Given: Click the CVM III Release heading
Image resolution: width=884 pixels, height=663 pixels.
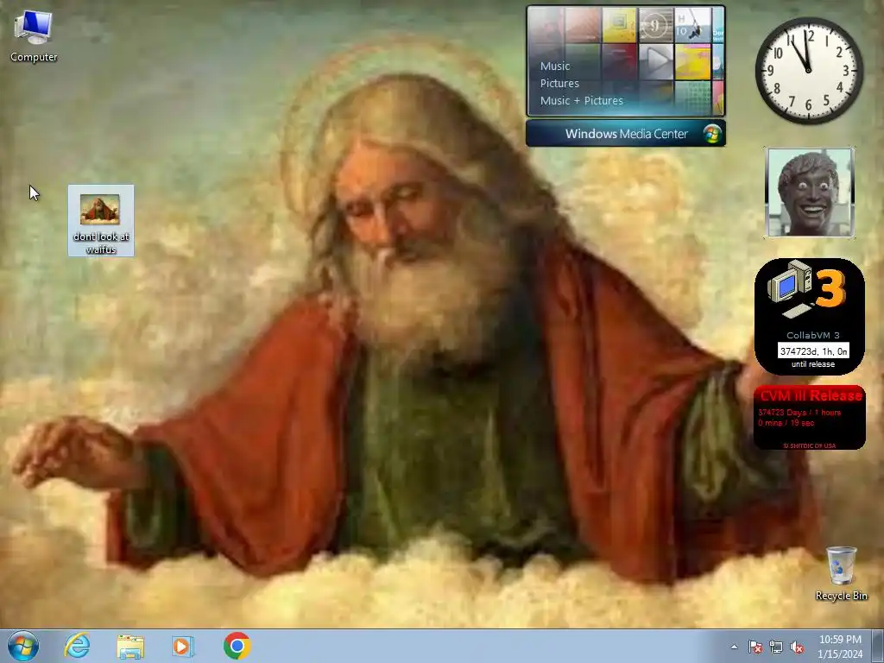Looking at the screenshot, I should tap(810, 395).
